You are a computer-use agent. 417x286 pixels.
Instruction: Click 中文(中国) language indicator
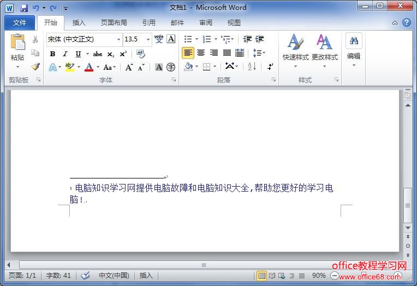pos(114,276)
